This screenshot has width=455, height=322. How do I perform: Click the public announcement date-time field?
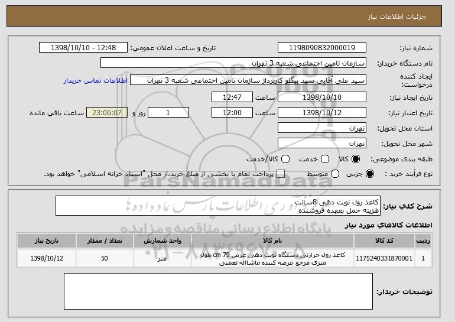tap(83, 48)
